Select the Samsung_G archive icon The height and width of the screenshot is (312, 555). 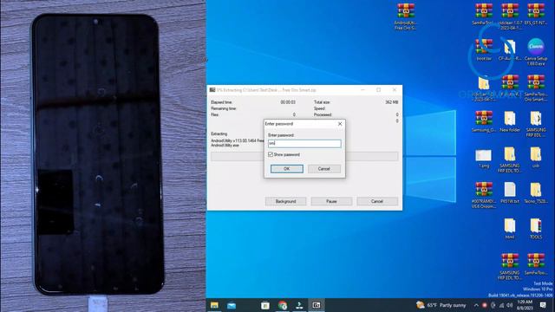tap(484, 121)
